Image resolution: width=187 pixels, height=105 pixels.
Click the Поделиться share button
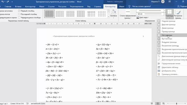[x=182, y=6]
